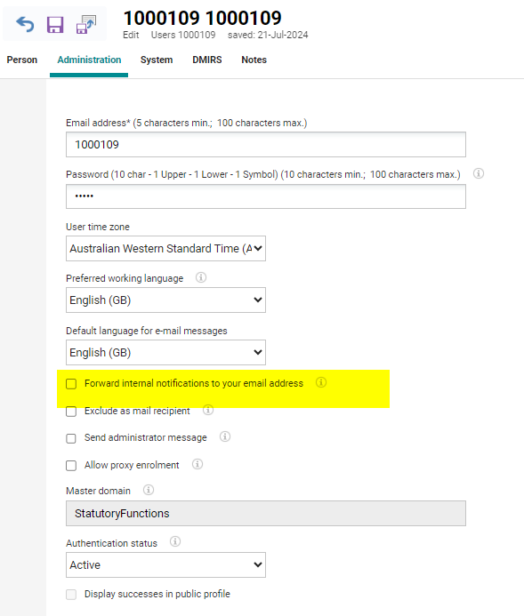Enable Forward internal notifications checkbox
524x616 pixels.
click(x=71, y=384)
